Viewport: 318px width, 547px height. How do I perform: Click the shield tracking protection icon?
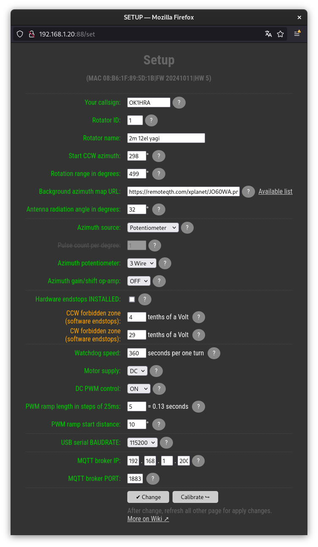point(20,34)
